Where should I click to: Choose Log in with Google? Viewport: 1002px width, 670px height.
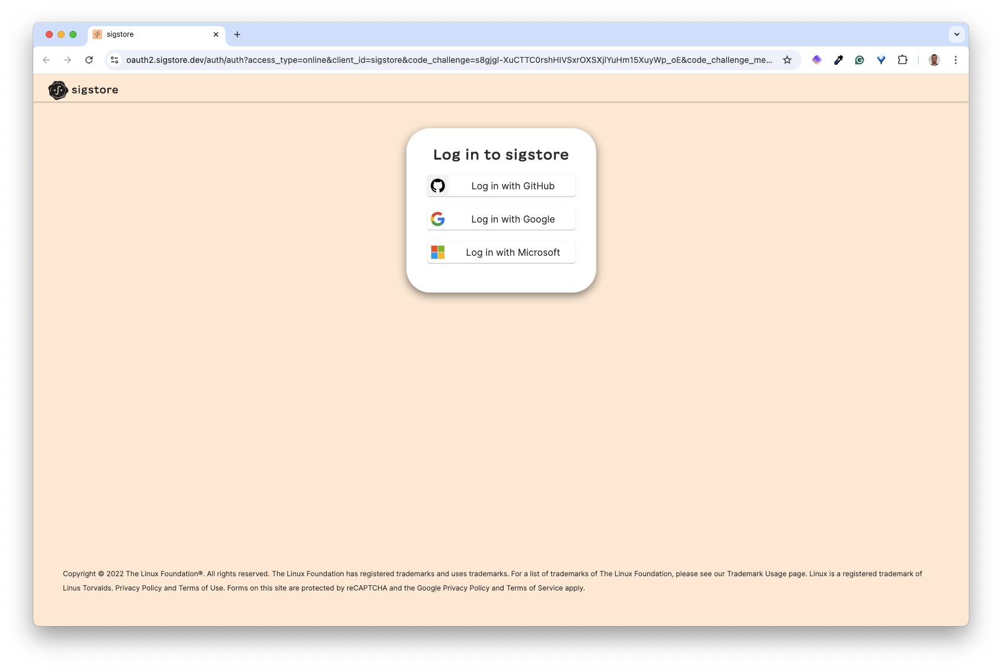(x=501, y=219)
